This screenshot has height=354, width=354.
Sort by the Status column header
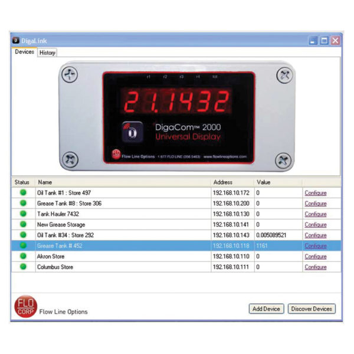click(x=22, y=182)
